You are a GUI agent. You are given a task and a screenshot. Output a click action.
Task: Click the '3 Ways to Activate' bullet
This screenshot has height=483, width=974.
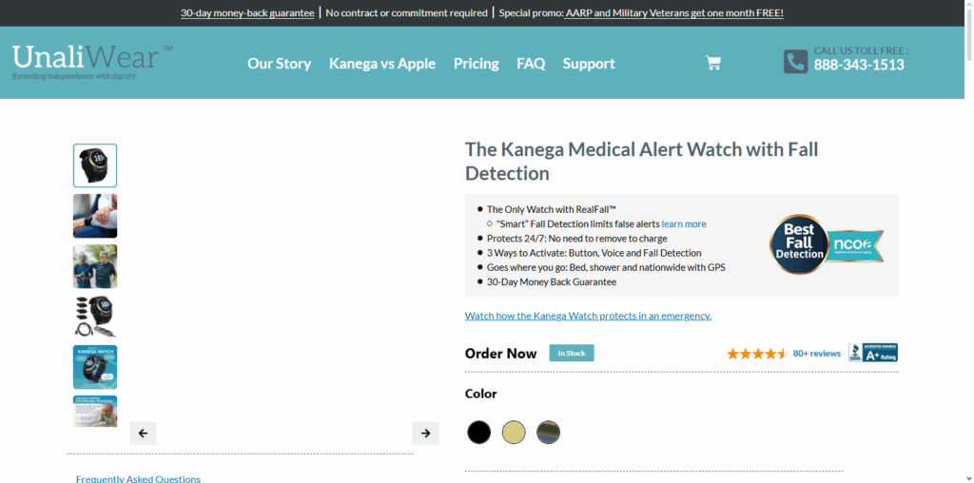pyautogui.click(x=594, y=253)
